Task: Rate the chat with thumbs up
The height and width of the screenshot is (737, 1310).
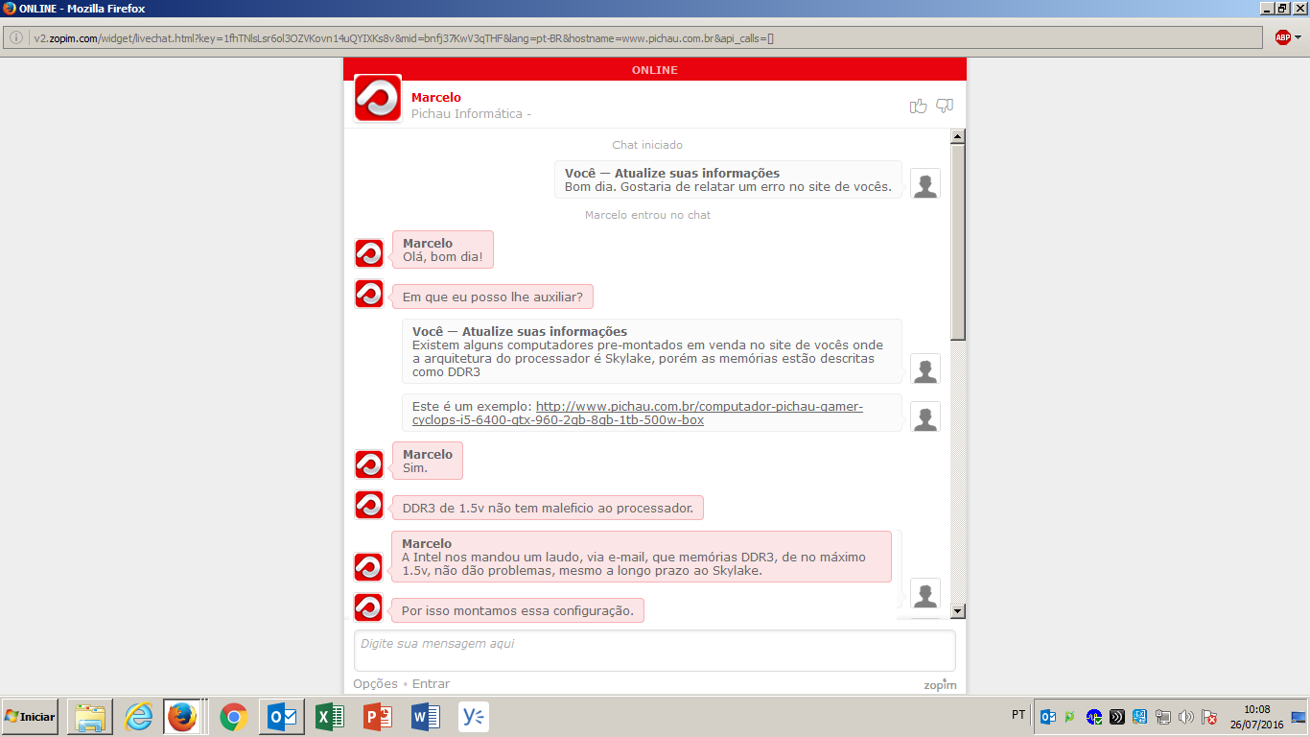Action: point(919,106)
